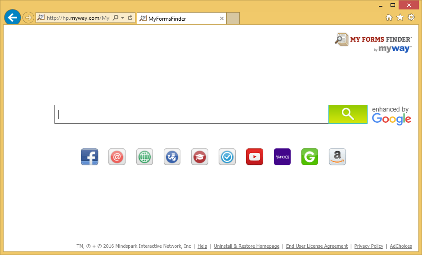Go to the browser Home page icon

389,18
